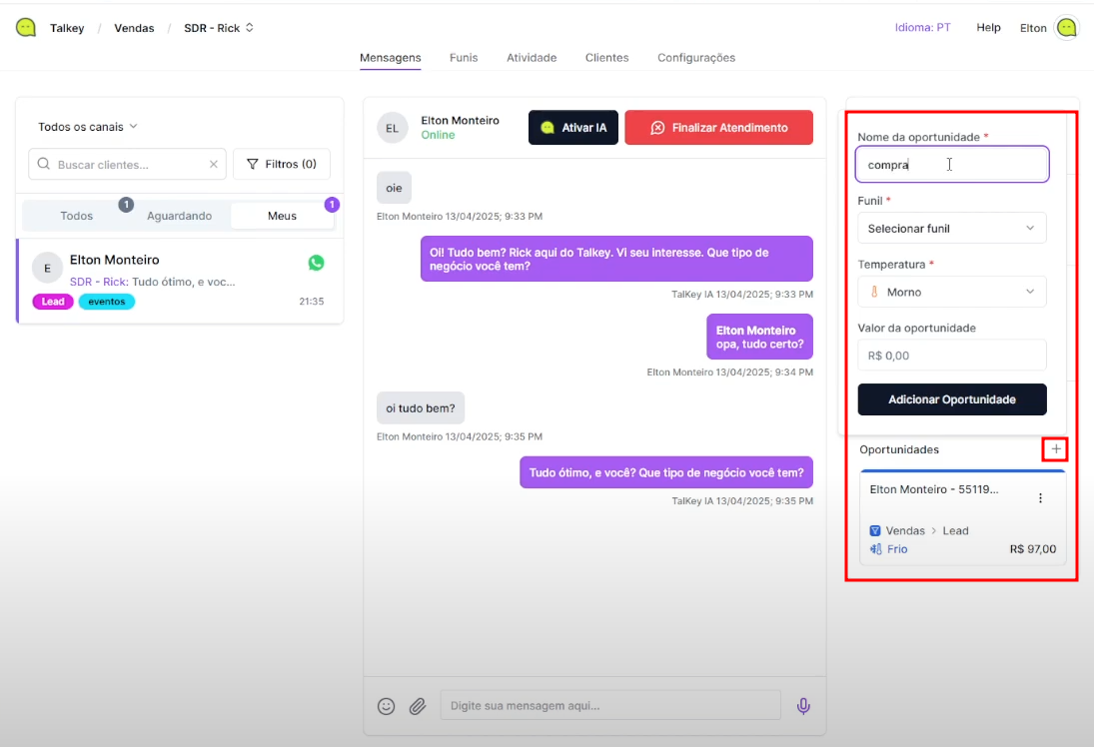Click the plus icon next to Oportunidades

tap(1056, 449)
